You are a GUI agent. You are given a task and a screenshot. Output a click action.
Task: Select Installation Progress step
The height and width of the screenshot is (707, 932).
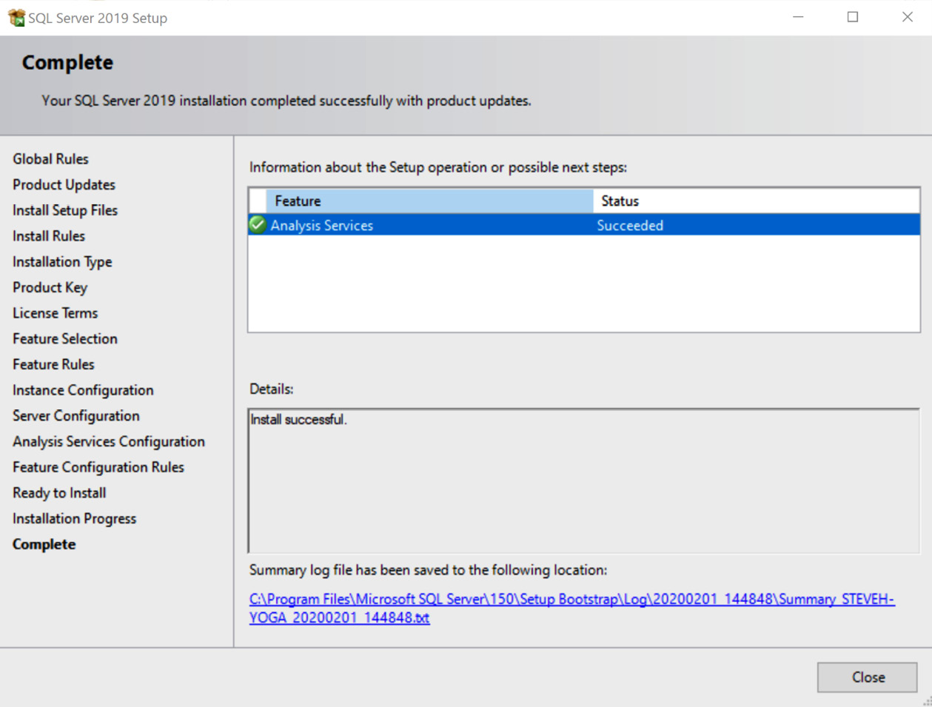point(75,519)
